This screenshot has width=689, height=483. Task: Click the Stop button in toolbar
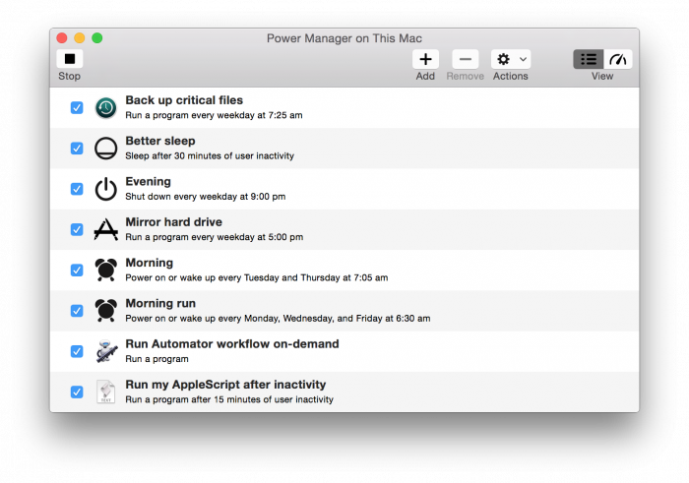[69, 59]
